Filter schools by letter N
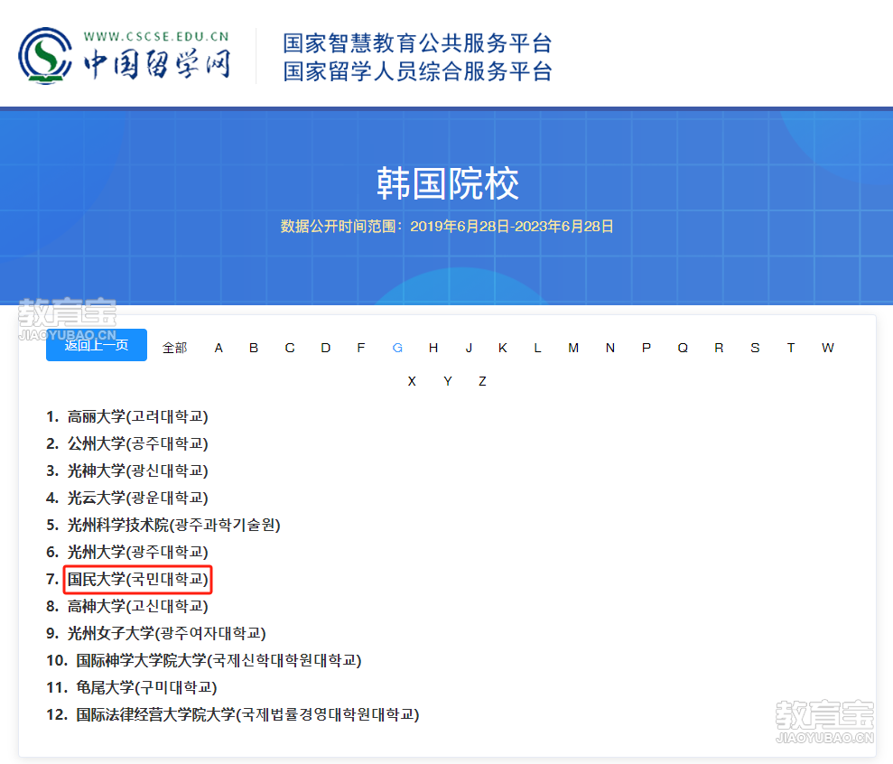The width and height of the screenshot is (893, 764). (610, 348)
